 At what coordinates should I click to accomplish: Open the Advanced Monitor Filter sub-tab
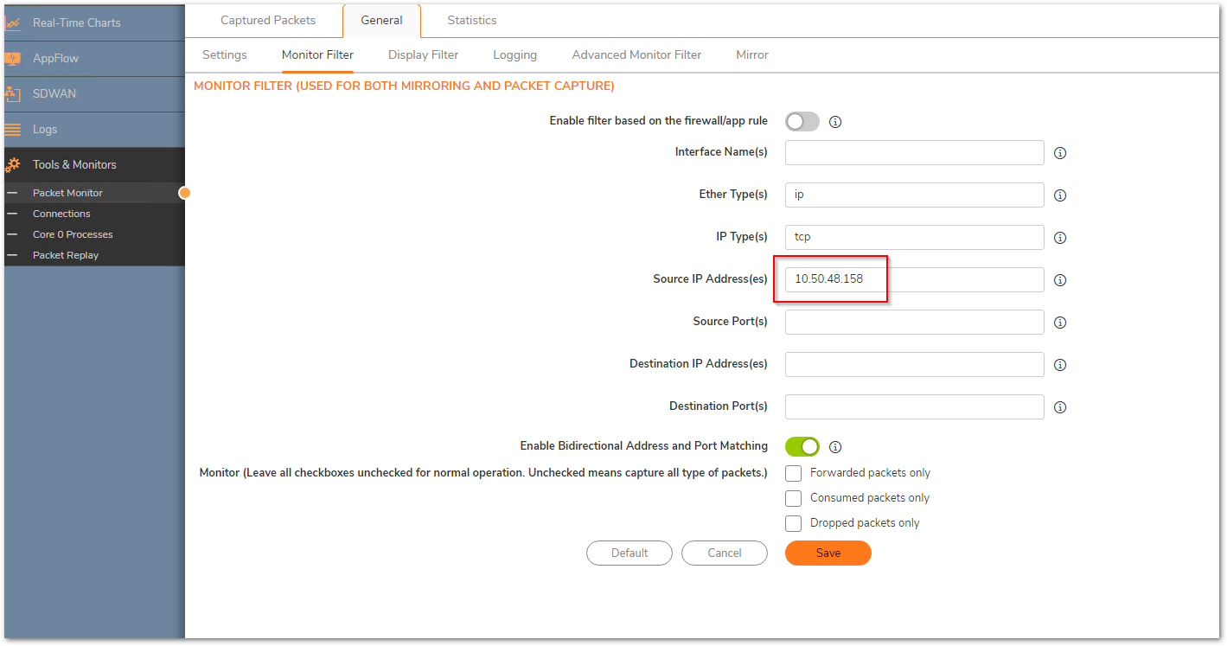[636, 54]
